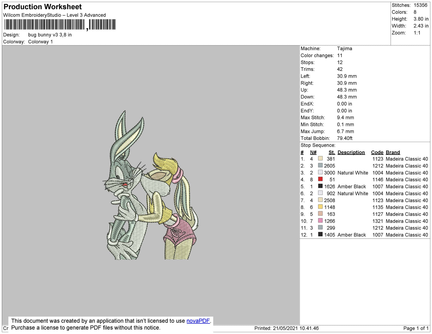
Task: Click stitch count '2605' in stop 2
Action: pyautogui.click(x=329, y=166)
